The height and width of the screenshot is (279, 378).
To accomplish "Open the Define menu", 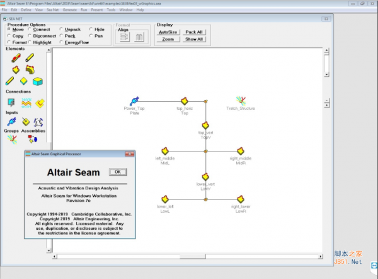I will tap(26, 10).
